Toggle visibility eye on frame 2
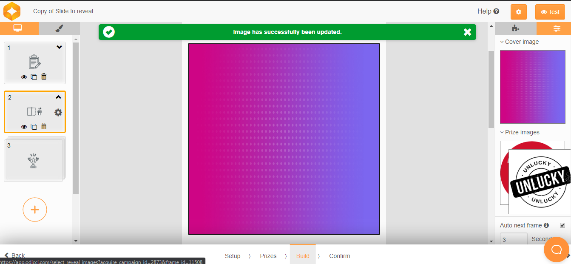This screenshot has height=264, width=571. (x=24, y=126)
